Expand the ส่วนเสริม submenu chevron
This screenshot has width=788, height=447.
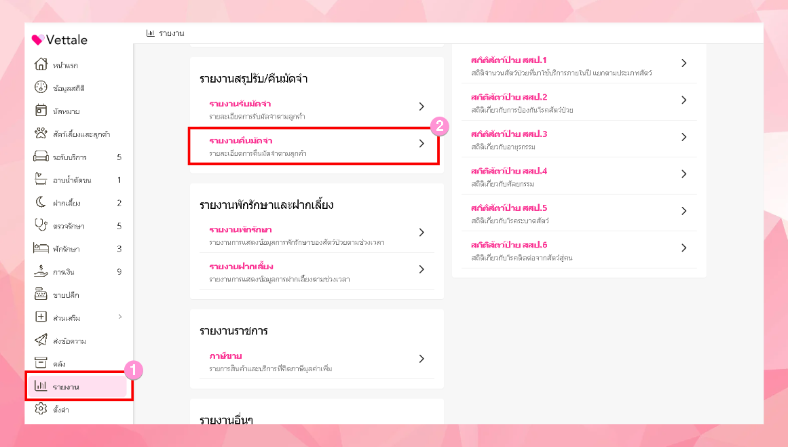coord(120,317)
